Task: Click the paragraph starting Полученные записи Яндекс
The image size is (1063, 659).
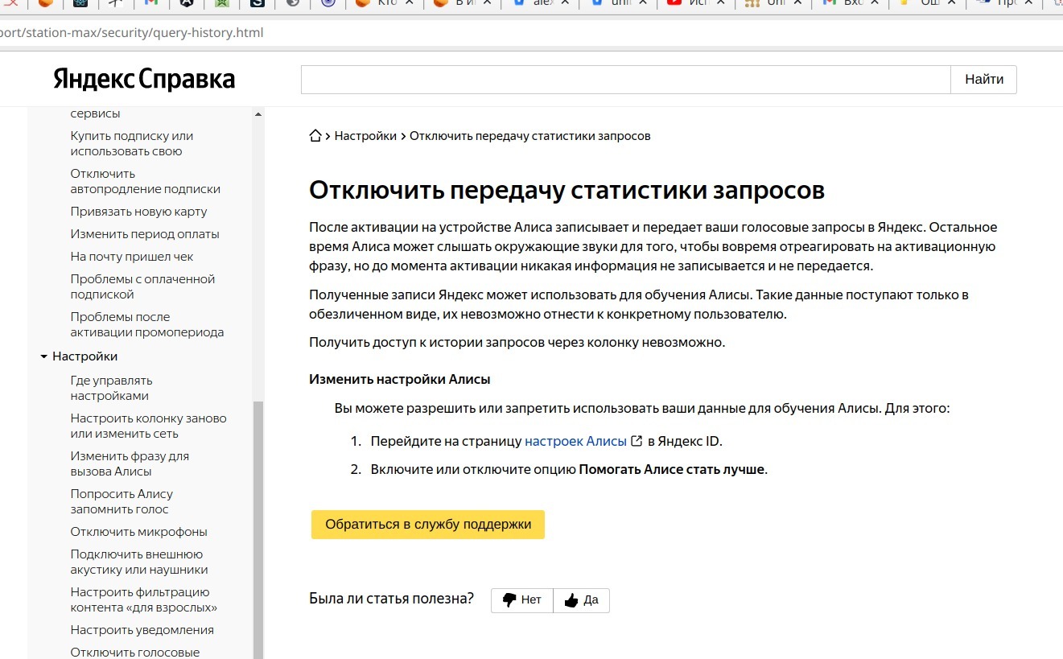Action: pos(639,304)
